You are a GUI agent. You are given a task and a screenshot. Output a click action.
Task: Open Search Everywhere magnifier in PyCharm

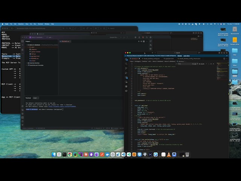coord(147,37)
